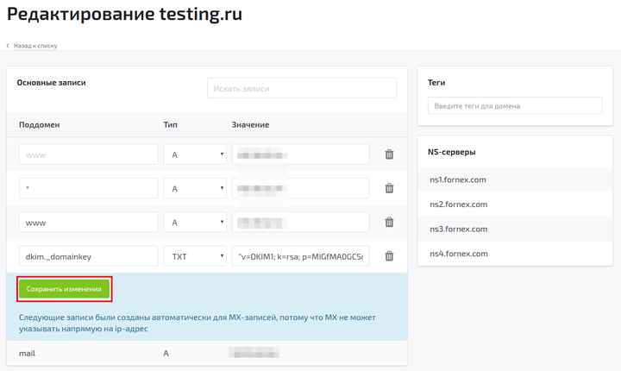Click subdomain field with www placeholder

pyautogui.click(x=89, y=154)
